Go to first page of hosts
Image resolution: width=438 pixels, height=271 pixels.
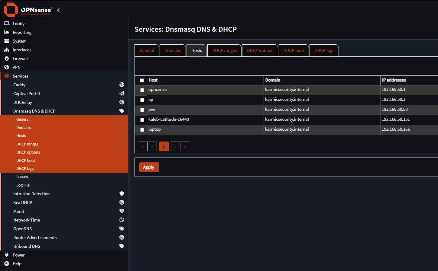coord(143,146)
